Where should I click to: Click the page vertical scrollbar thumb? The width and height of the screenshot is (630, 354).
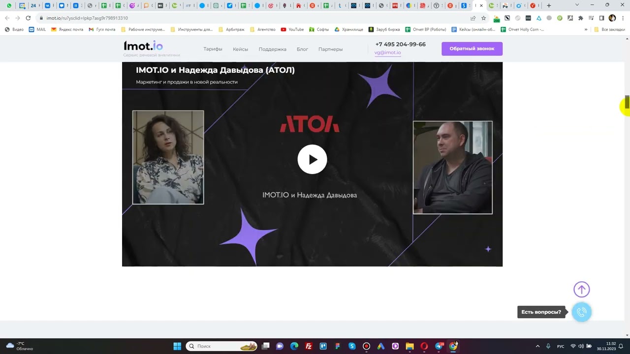coord(627,103)
